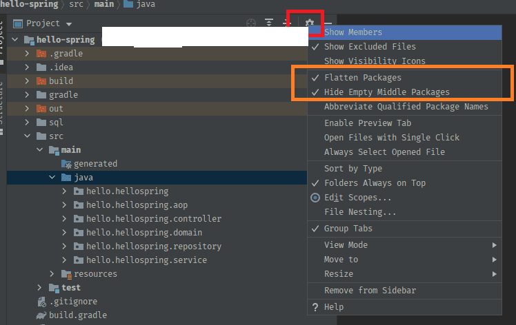
Task: Click the resources folder icon
Action: point(66,274)
